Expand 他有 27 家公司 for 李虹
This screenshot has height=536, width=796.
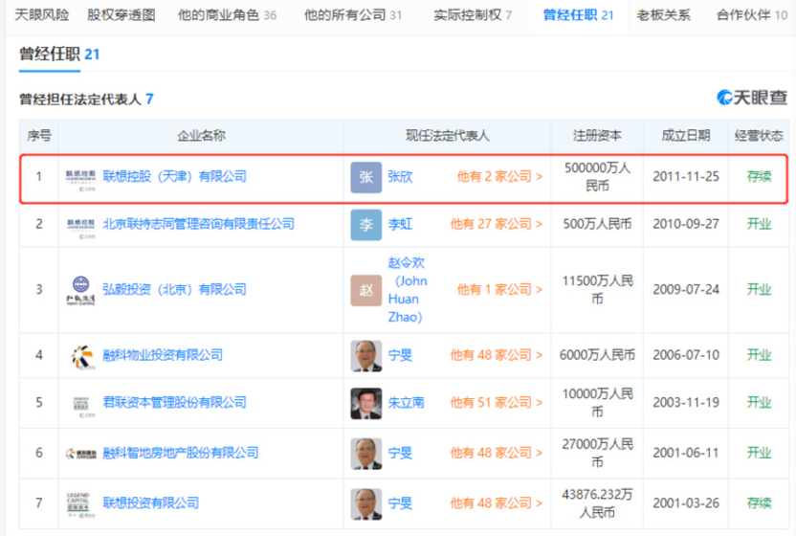click(x=497, y=224)
